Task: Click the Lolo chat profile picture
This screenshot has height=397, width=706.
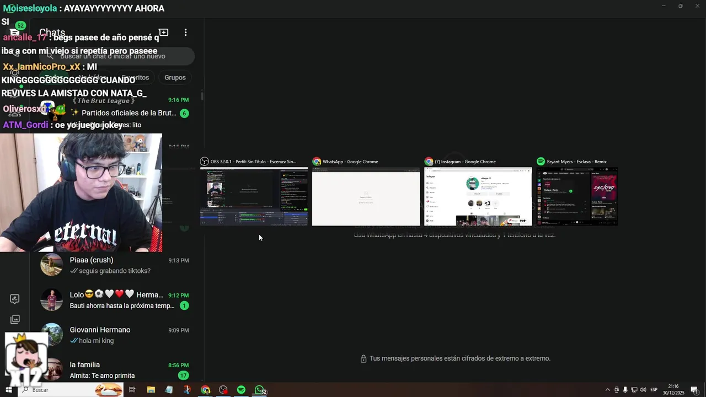Action: 51,300
